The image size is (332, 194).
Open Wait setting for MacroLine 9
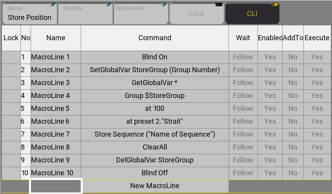pyautogui.click(x=243, y=160)
